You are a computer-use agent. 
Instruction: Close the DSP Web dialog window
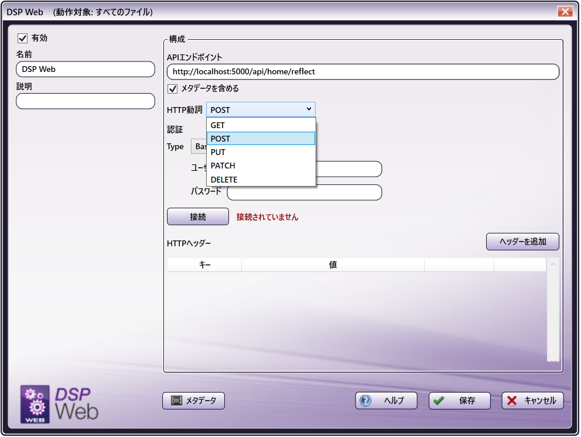(x=565, y=12)
